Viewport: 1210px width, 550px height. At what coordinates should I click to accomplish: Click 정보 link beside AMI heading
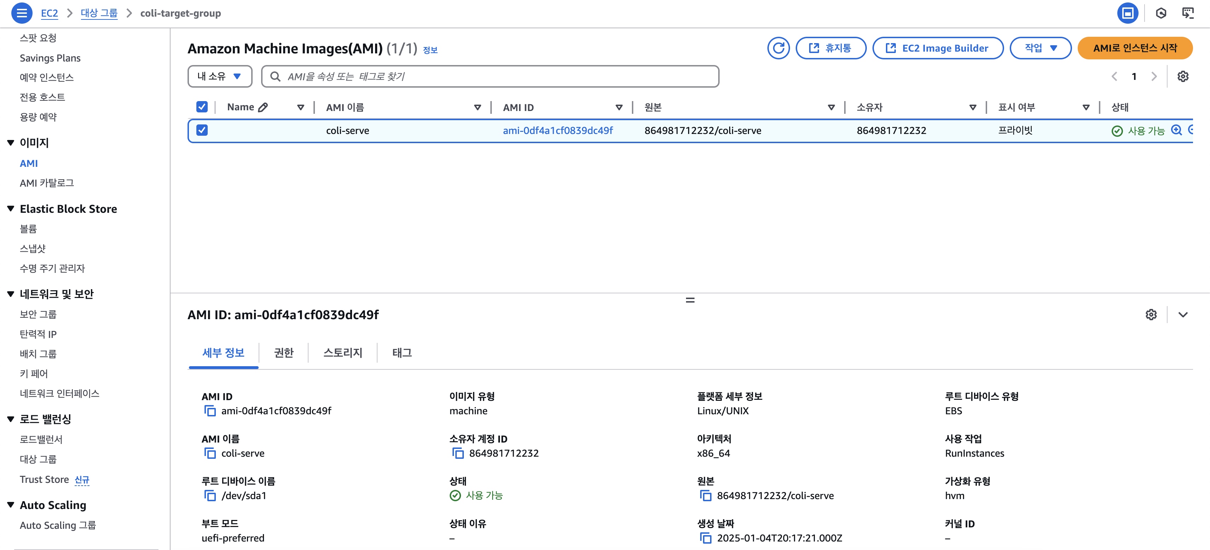(430, 50)
